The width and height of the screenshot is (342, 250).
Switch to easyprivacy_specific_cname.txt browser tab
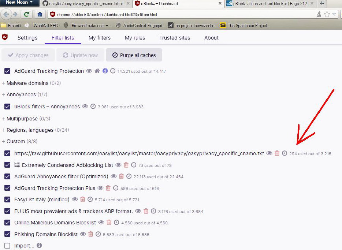tap(86, 4)
